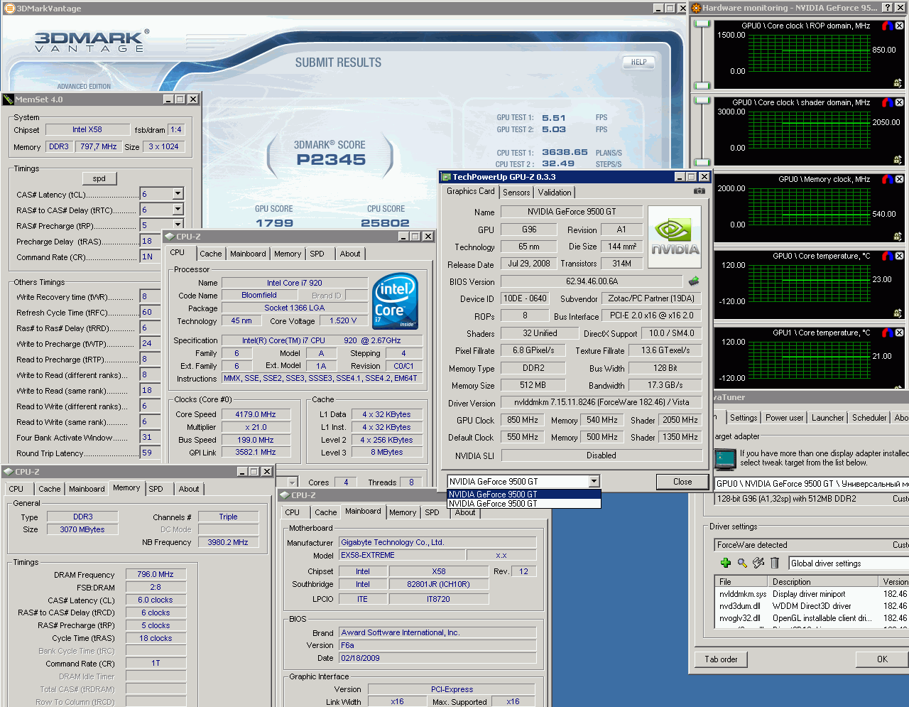The height and width of the screenshot is (707, 909).
Task: Click the GPU-Z screenshot camera icon
Action: pos(700,191)
